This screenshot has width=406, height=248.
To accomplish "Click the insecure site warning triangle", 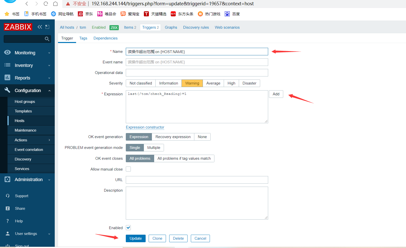I will tap(68, 4).
